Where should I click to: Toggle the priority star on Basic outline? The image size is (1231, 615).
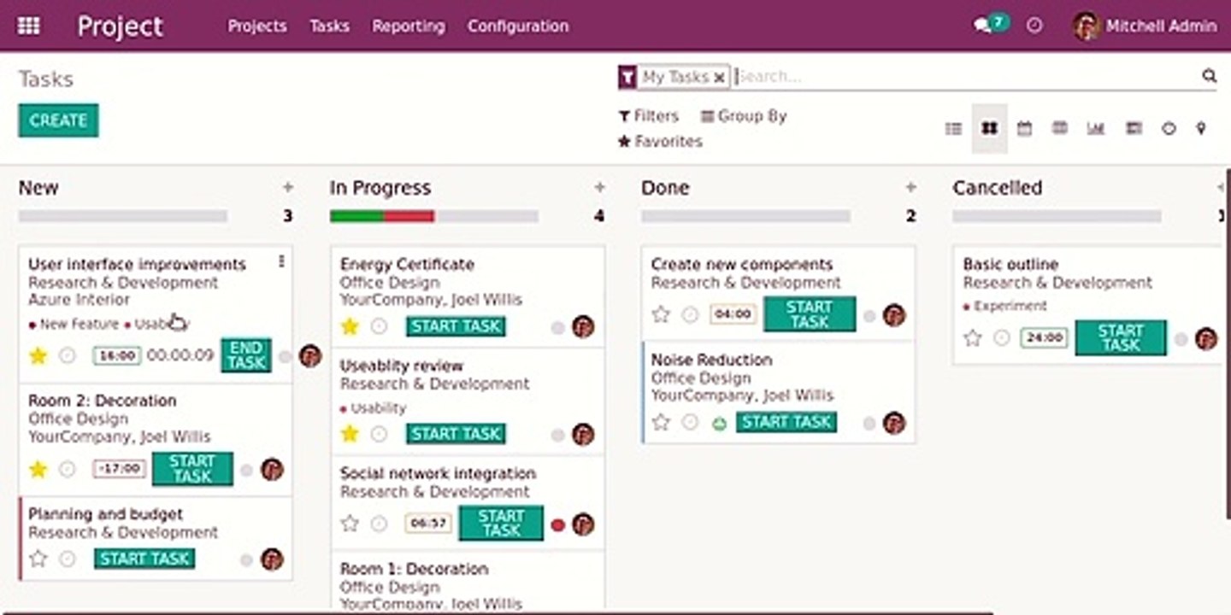coord(973,337)
